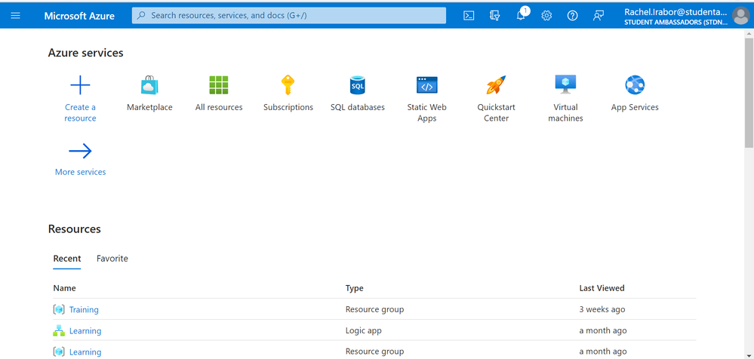Click the Learning resource group icon
This screenshot has width=754, height=359.
coord(59,351)
